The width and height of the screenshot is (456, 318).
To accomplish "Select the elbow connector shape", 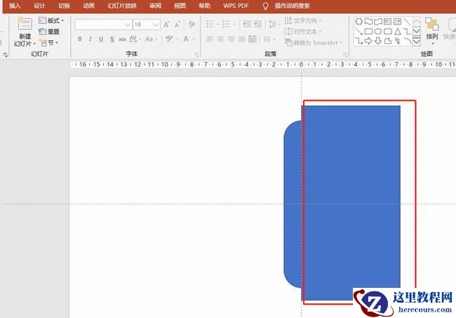I will (407, 32).
